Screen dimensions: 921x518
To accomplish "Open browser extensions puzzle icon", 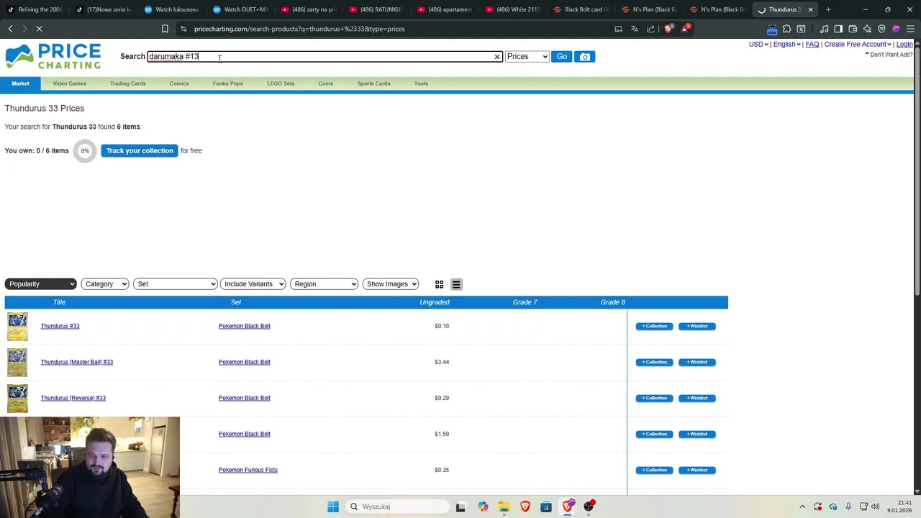I will click(x=786, y=29).
